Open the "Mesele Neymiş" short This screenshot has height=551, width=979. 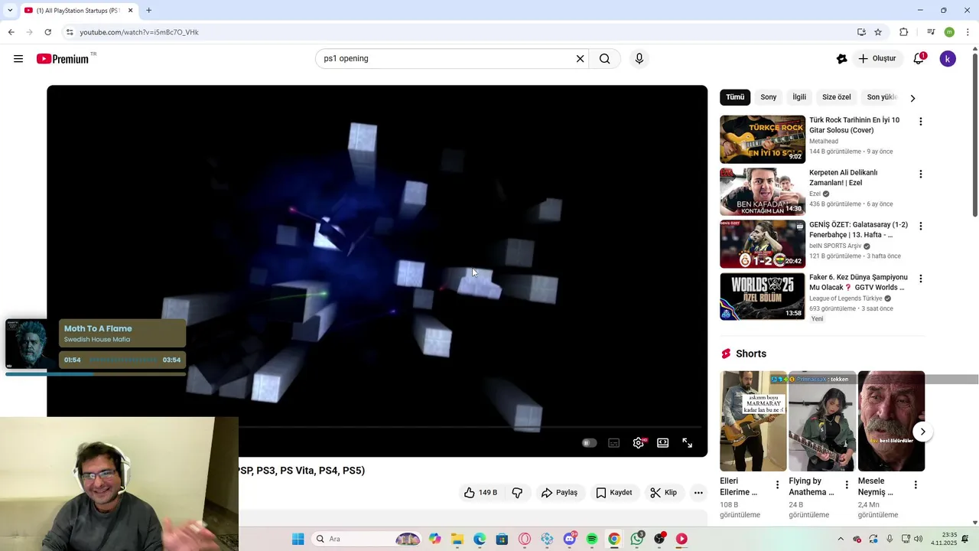(891, 421)
